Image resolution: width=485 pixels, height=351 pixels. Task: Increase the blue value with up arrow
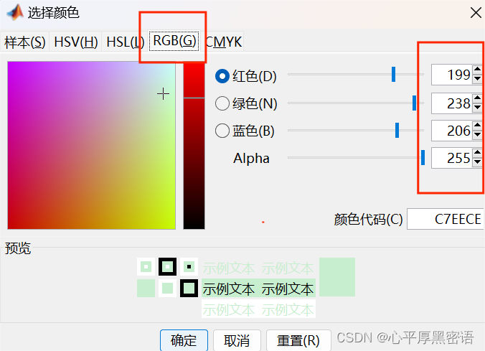coord(477,125)
